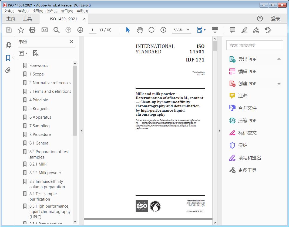The width and height of the screenshot is (289, 227).
Task: Send file by email envelope icon
Action: click(x=44, y=30)
